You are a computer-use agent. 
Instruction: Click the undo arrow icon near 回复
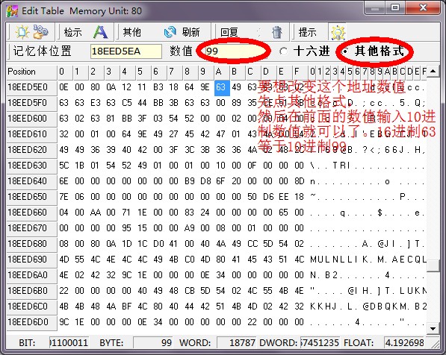[258, 32]
